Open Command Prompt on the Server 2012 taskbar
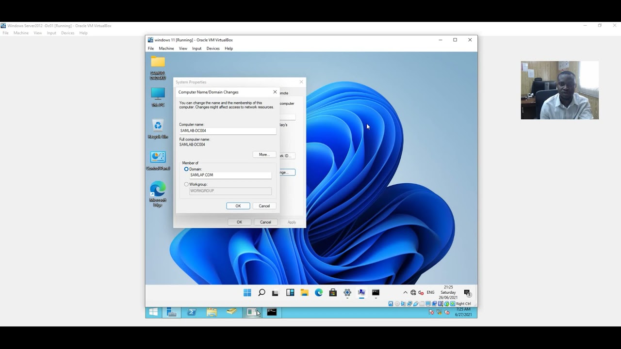The width and height of the screenshot is (621, 349). (x=272, y=312)
